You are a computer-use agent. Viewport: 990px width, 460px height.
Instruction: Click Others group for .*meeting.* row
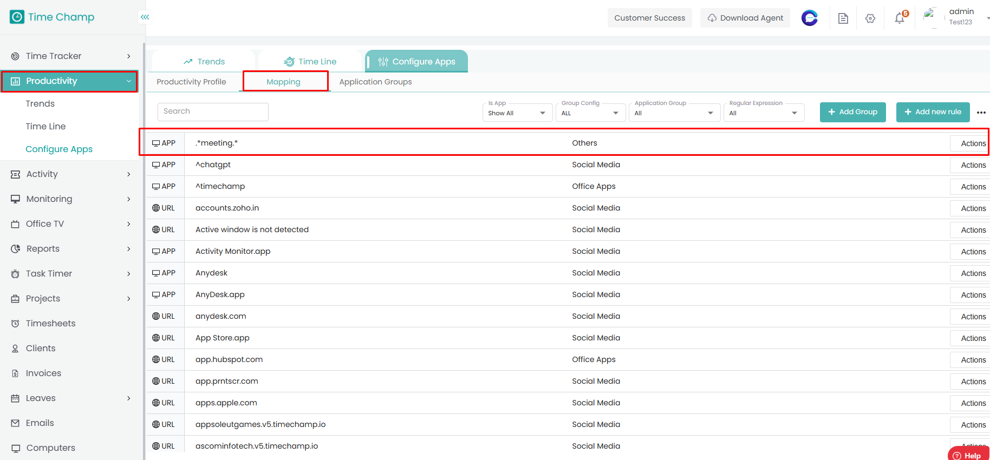point(584,143)
